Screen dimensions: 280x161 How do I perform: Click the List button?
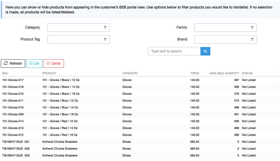[x=34, y=63]
